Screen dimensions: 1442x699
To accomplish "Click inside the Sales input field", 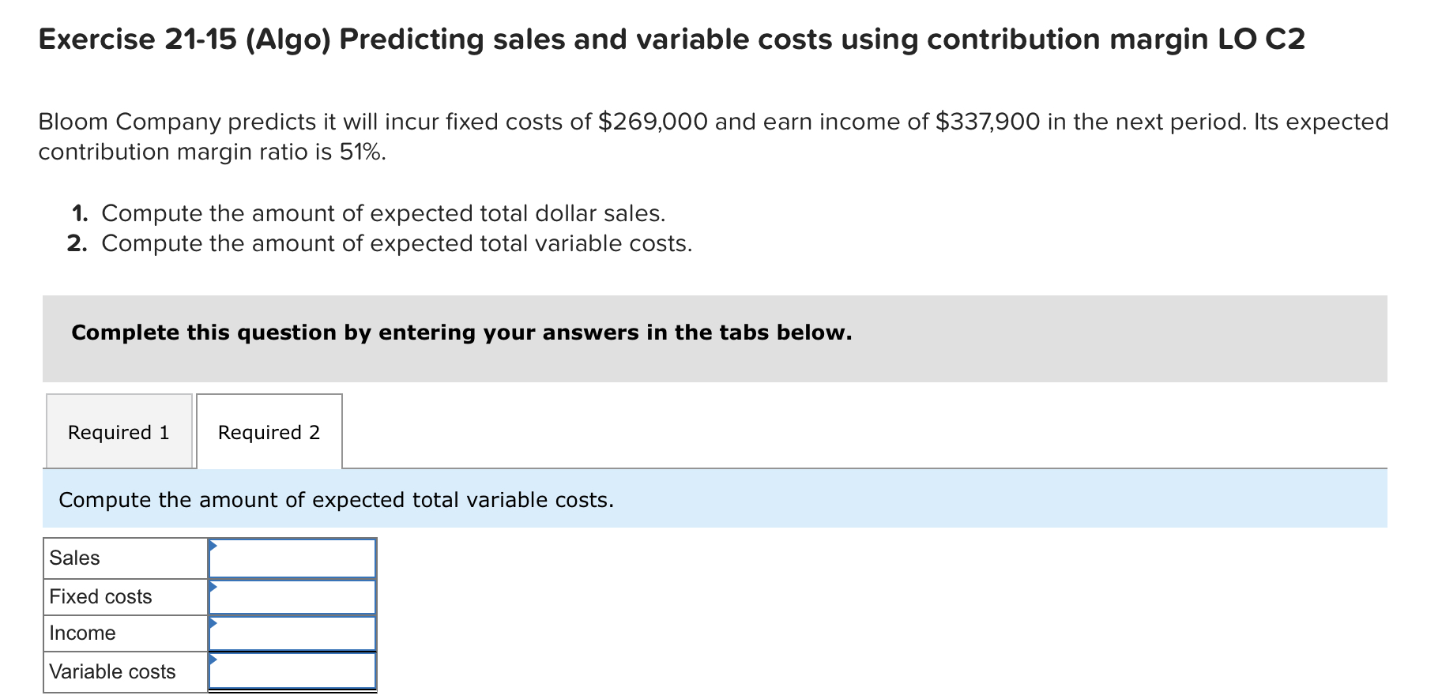I will 292,558.
